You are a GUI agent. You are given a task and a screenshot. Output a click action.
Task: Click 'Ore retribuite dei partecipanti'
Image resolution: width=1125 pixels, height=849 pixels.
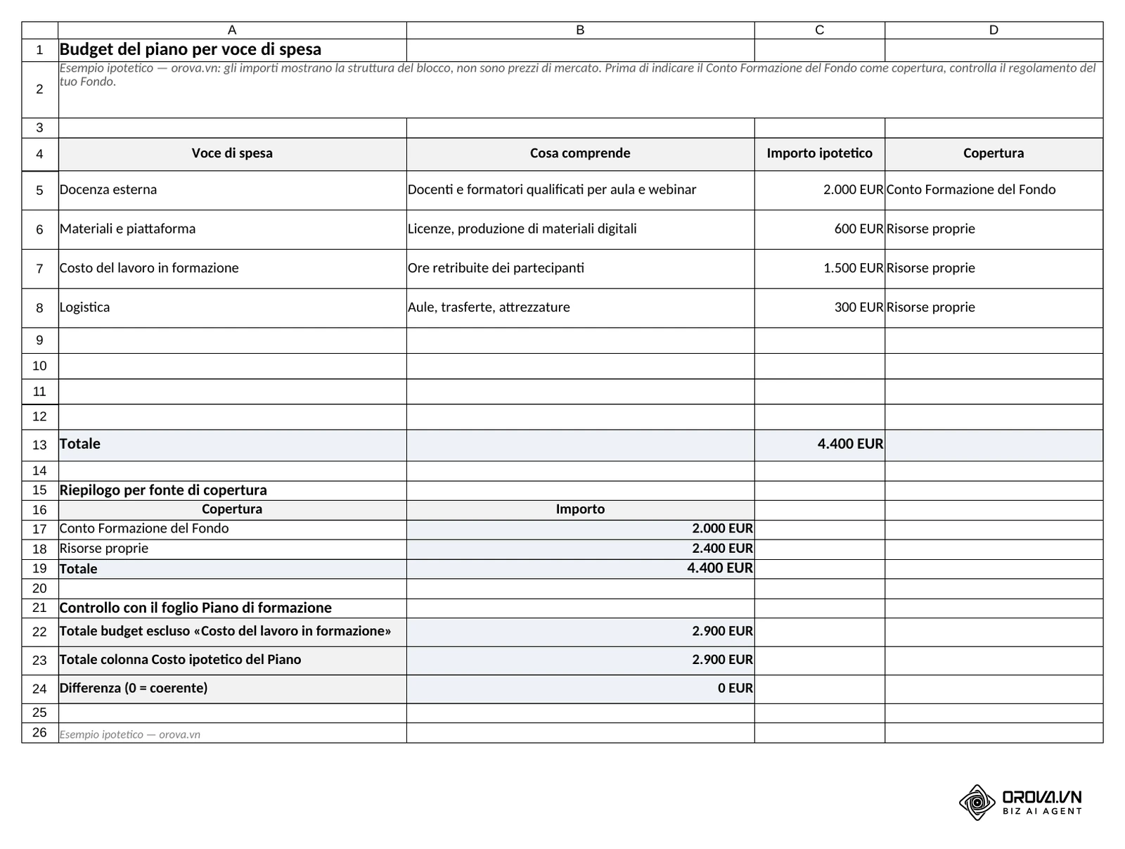(496, 268)
